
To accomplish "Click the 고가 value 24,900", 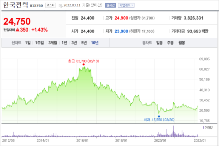I will pyautogui.click(x=121, y=18).
